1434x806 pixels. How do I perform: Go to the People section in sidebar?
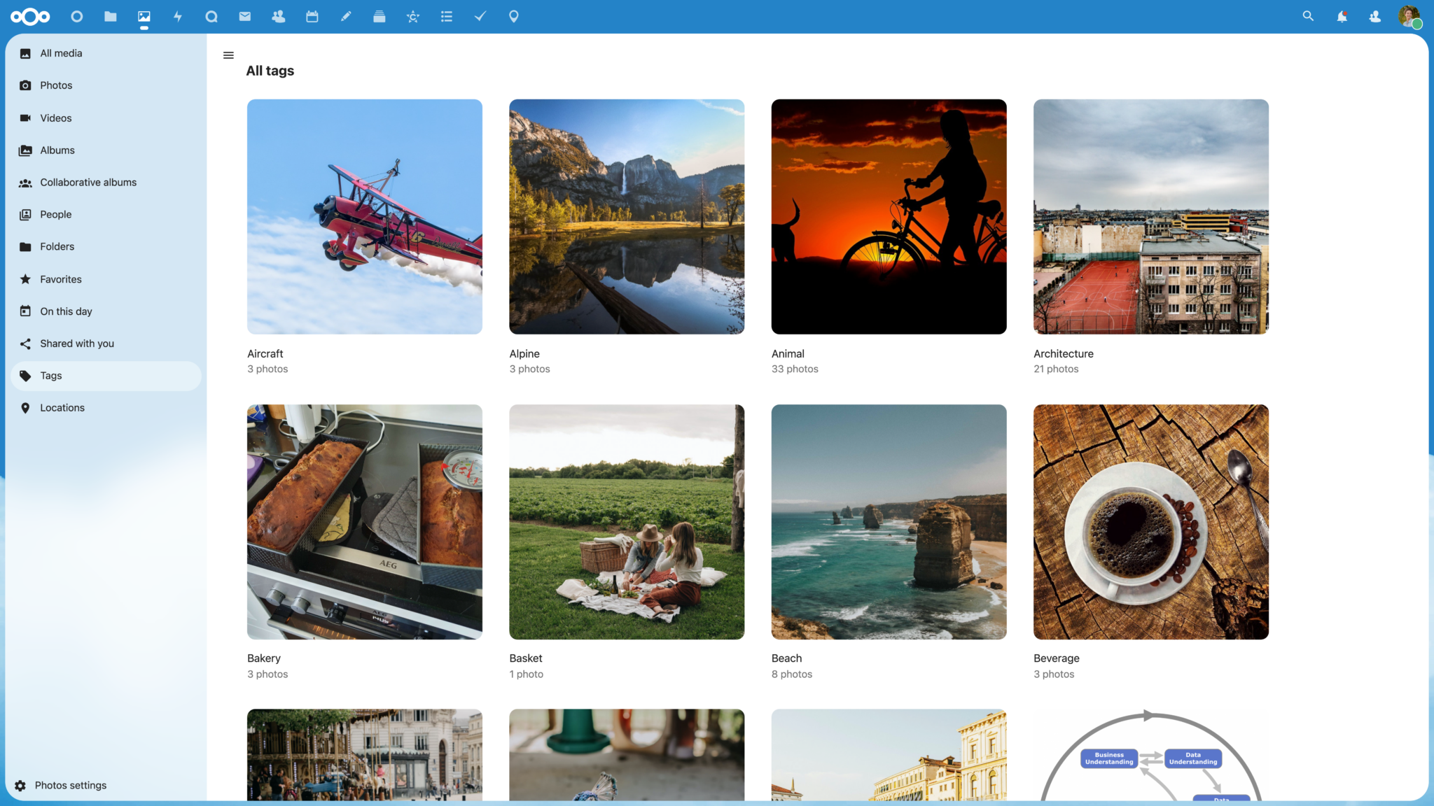point(55,214)
